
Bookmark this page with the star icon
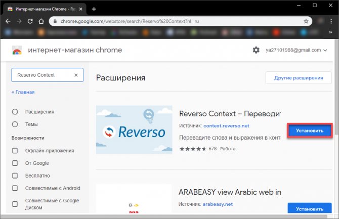coord(306,21)
